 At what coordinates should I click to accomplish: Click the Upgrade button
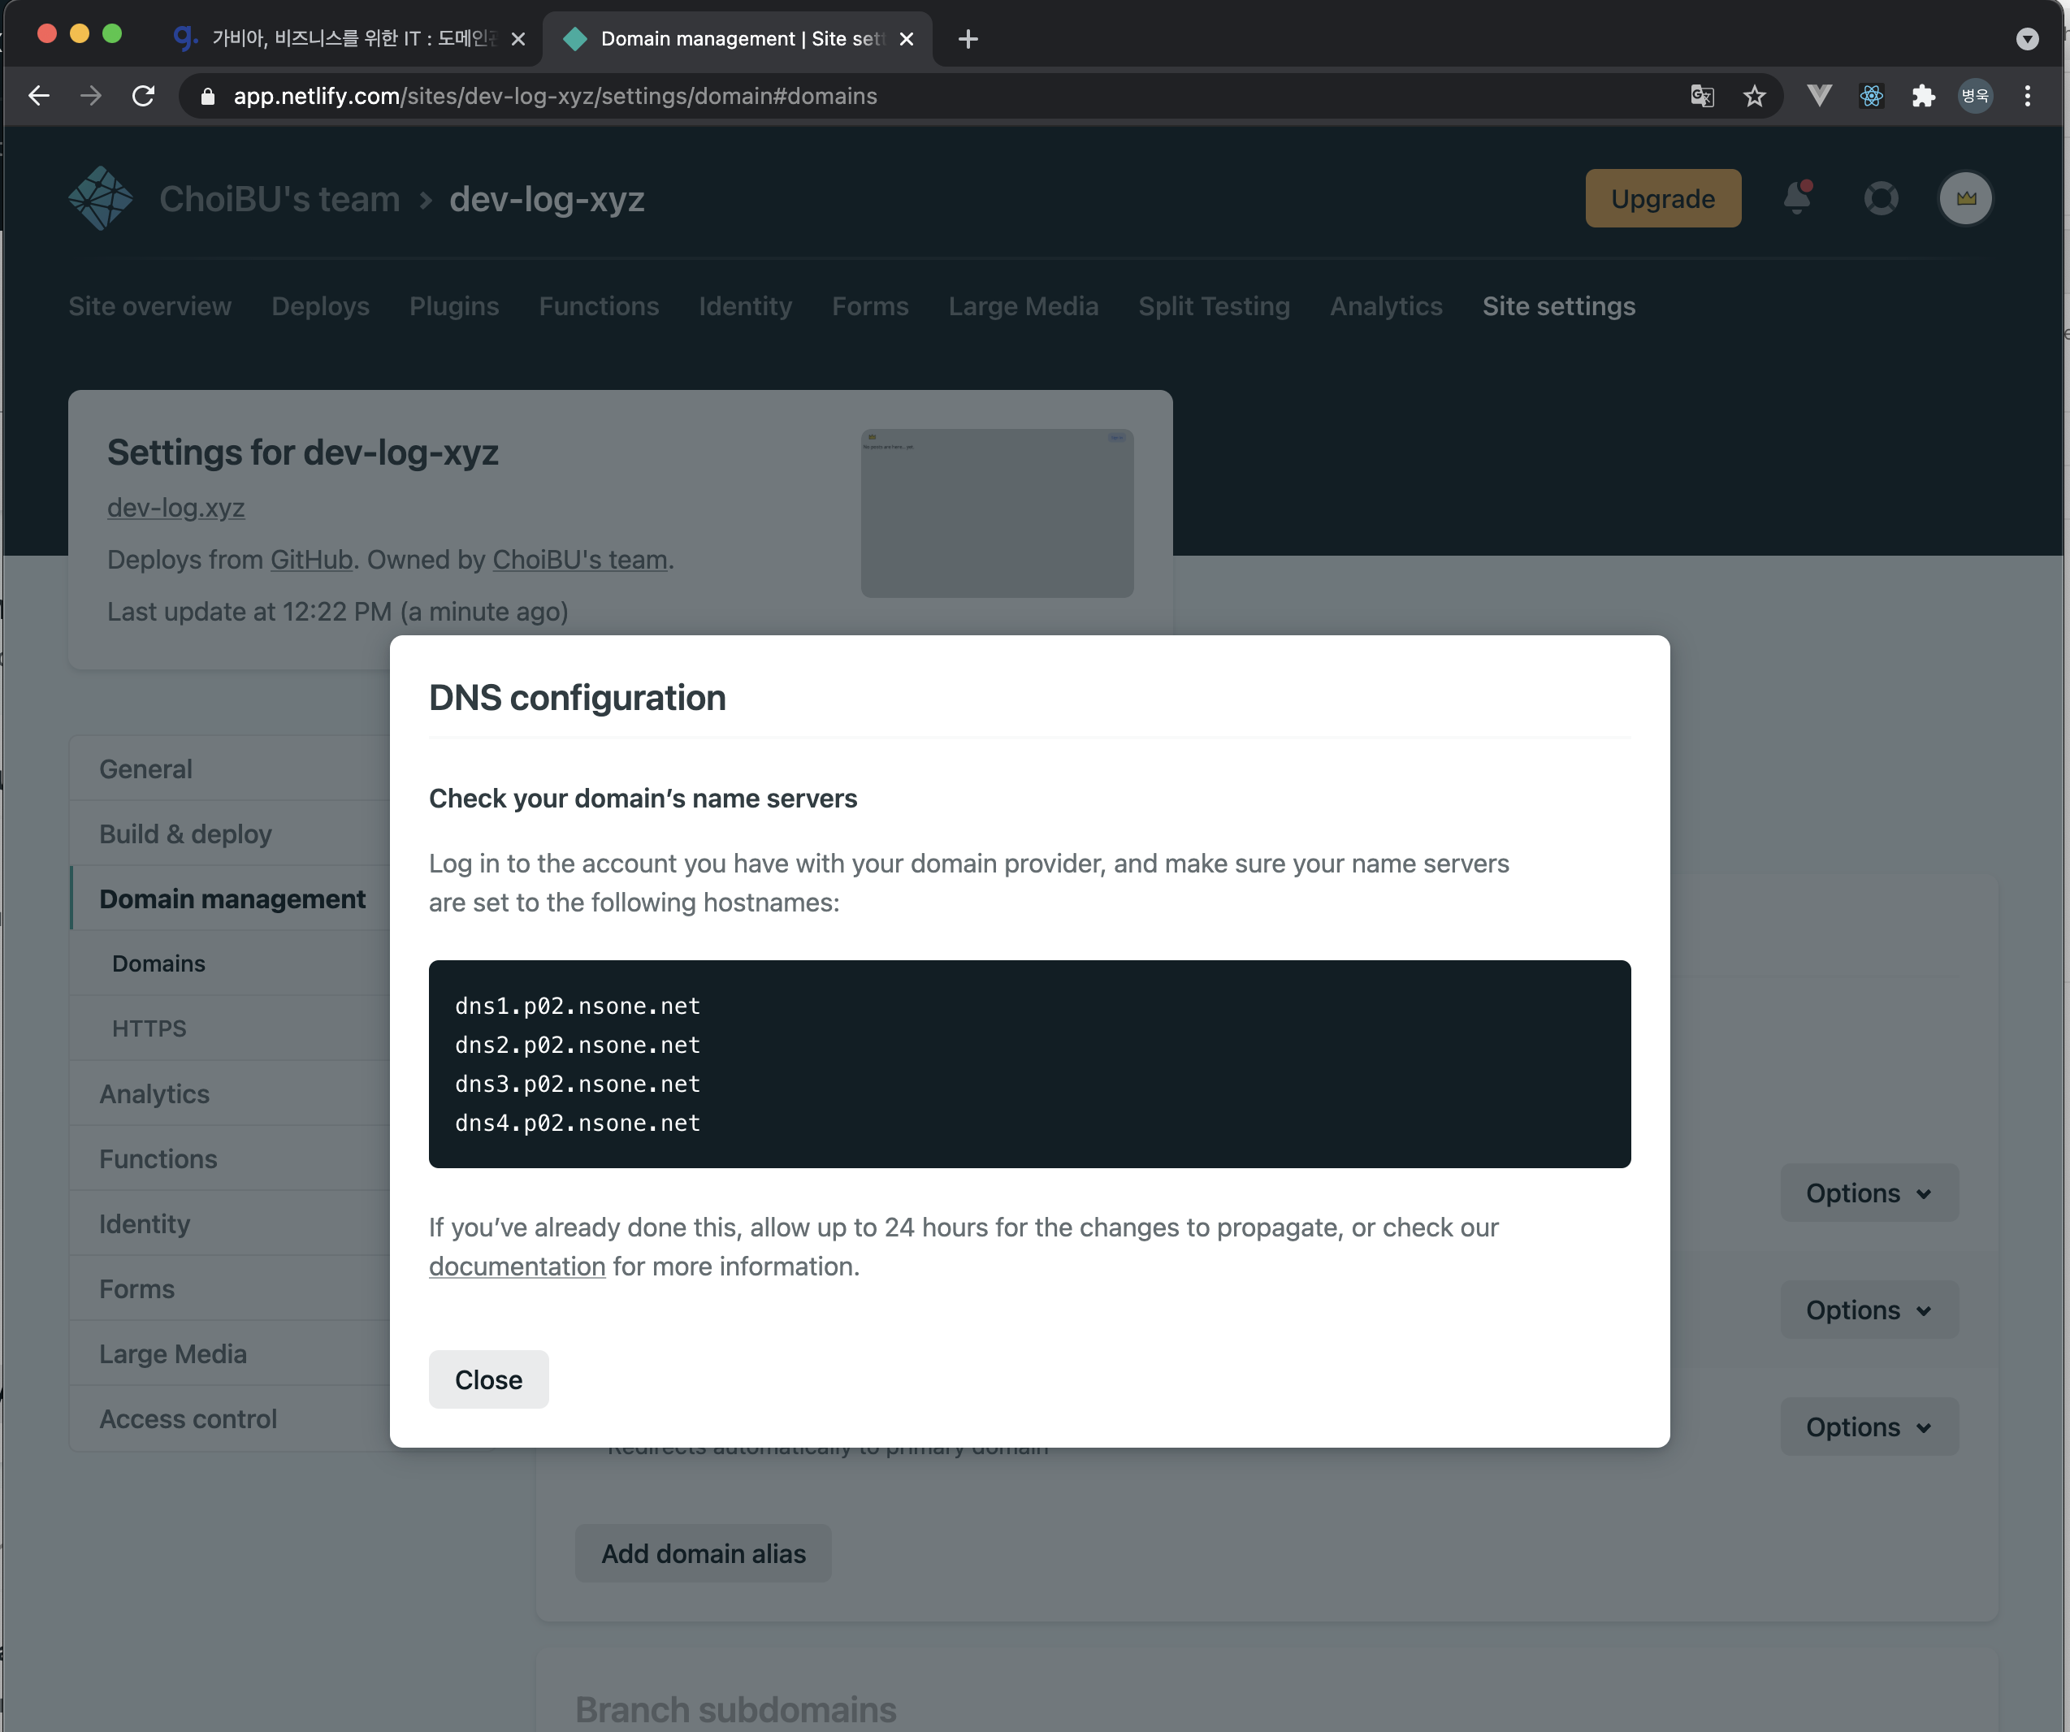[x=1662, y=198]
